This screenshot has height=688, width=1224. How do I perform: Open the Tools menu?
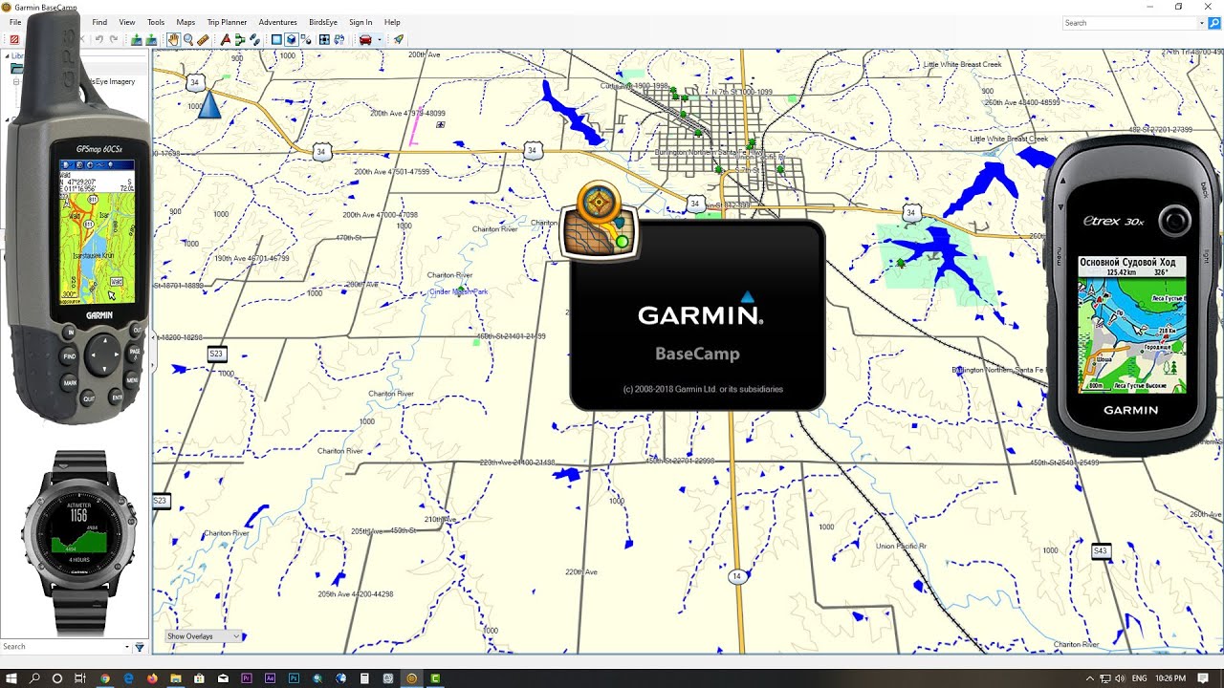click(156, 22)
